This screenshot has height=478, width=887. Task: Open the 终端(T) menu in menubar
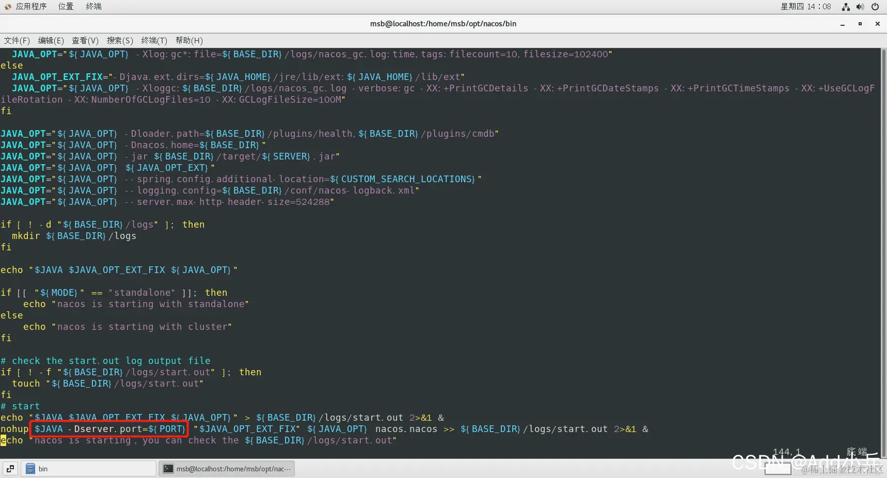tap(154, 40)
